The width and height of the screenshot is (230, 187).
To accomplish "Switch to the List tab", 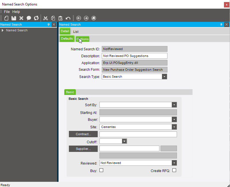I will tap(76, 32).
